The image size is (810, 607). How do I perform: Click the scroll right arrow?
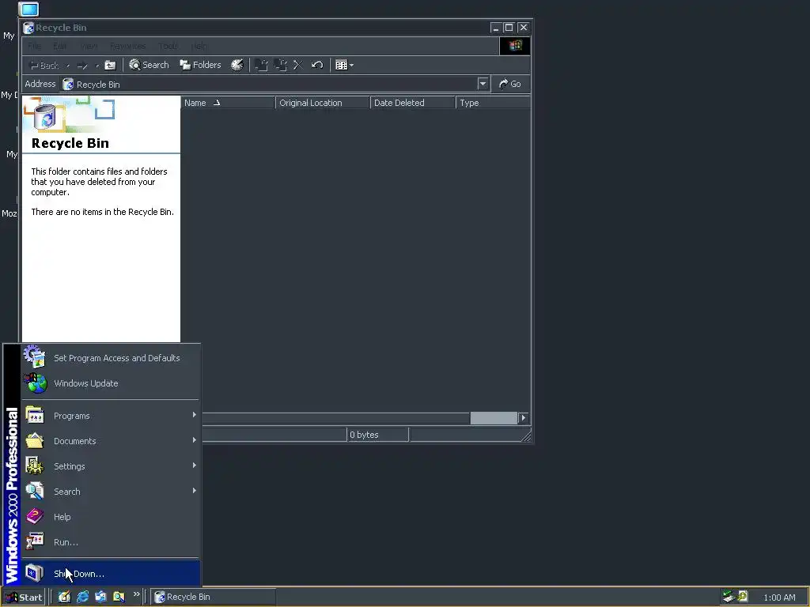pyautogui.click(x=524, y=417)
